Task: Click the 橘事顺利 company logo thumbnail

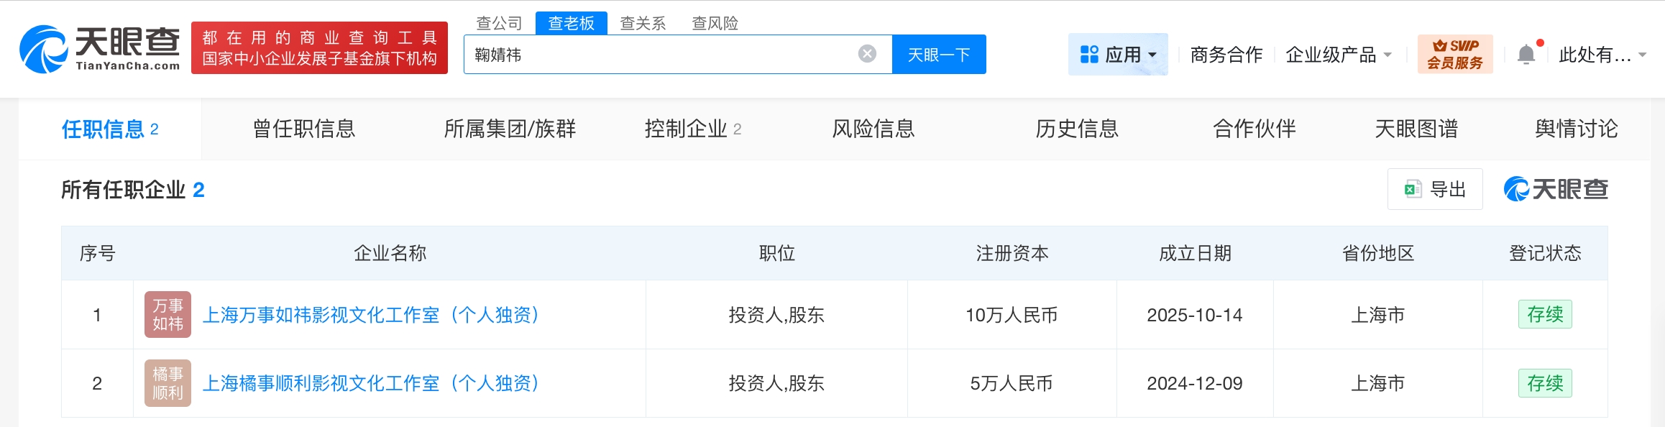Action: (168, 383)
